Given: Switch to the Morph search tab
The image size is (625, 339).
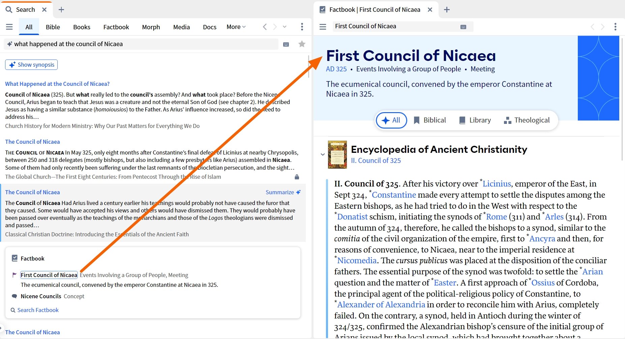Looking at the screenshot, I should pos(151,27).
